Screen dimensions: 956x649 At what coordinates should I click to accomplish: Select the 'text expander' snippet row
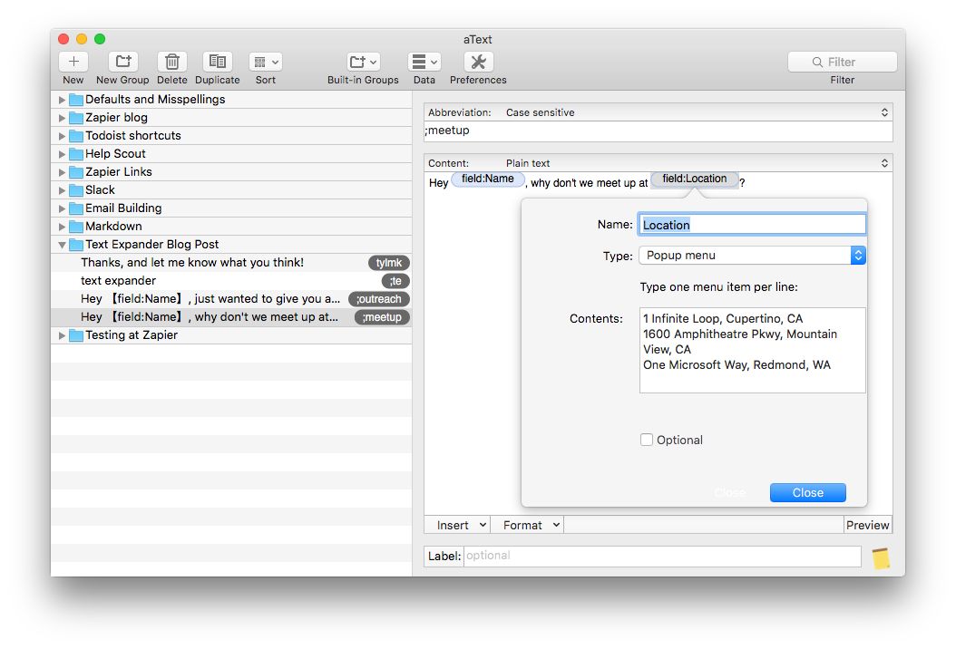tap(231, 281)
